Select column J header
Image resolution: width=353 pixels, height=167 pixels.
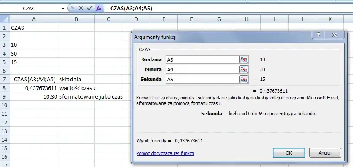[x=302, y=19]
